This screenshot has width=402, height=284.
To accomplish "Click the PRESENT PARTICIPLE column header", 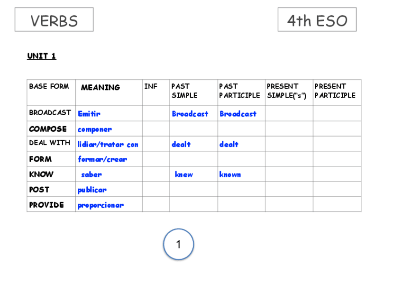I will coord(335,91).
